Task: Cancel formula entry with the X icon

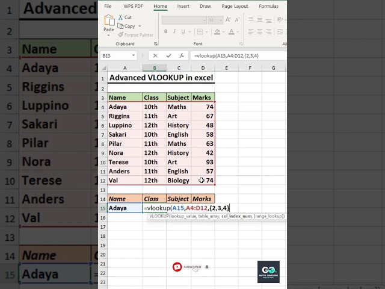Action: point(155,56)
